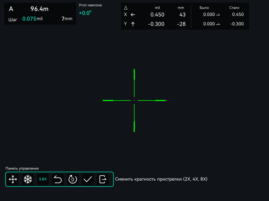Confirm with the checkmark icon

88,179
